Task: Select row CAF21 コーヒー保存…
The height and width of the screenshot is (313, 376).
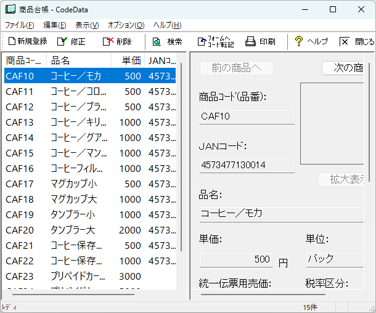Action: click(90, 245)
